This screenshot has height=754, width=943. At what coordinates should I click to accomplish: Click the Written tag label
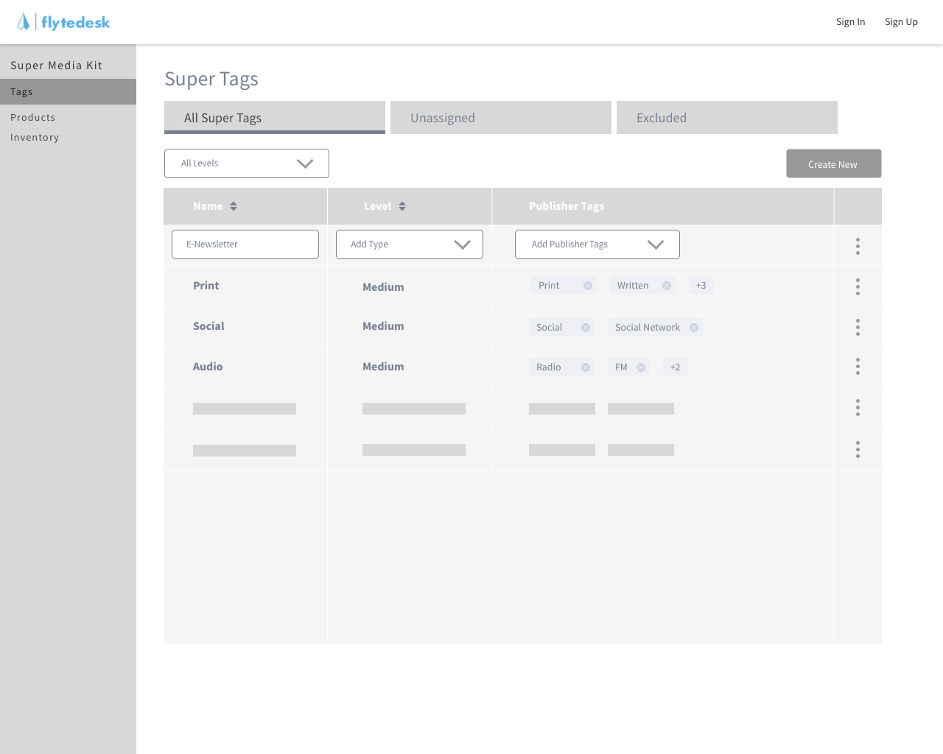click(633, 286)
